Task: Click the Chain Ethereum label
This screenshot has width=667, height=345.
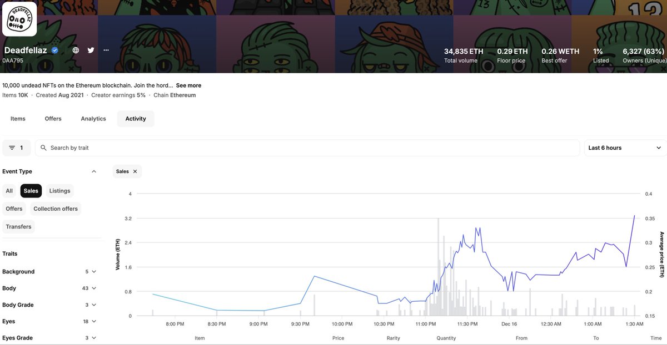Action: pos(175,95)
